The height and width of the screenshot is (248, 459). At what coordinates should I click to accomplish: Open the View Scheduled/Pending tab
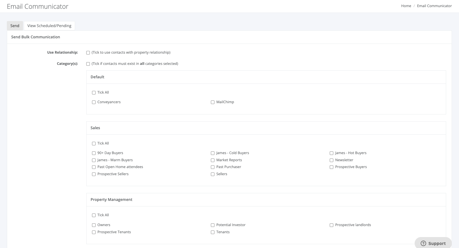[x=49, y=26]
